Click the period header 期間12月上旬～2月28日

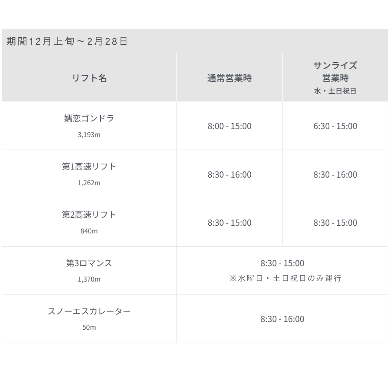(67, 41)
